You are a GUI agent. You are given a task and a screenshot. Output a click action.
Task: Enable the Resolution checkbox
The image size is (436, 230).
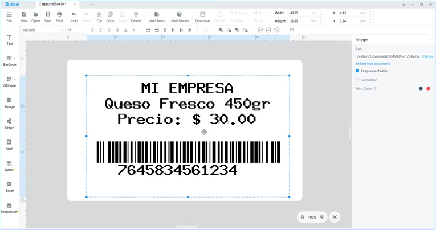(x=357, y=80)
